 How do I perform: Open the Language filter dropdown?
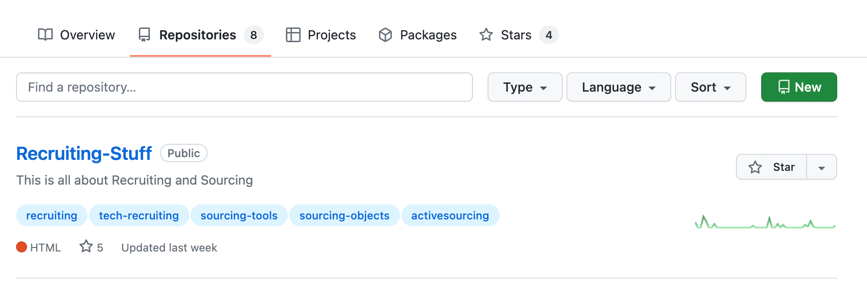point(619,87)
